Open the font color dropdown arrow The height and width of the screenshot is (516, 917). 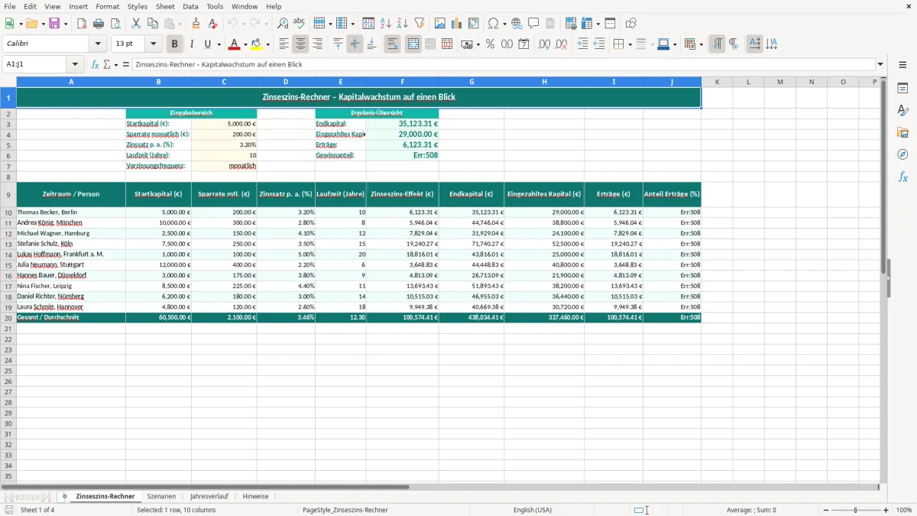tap(247, 44)
